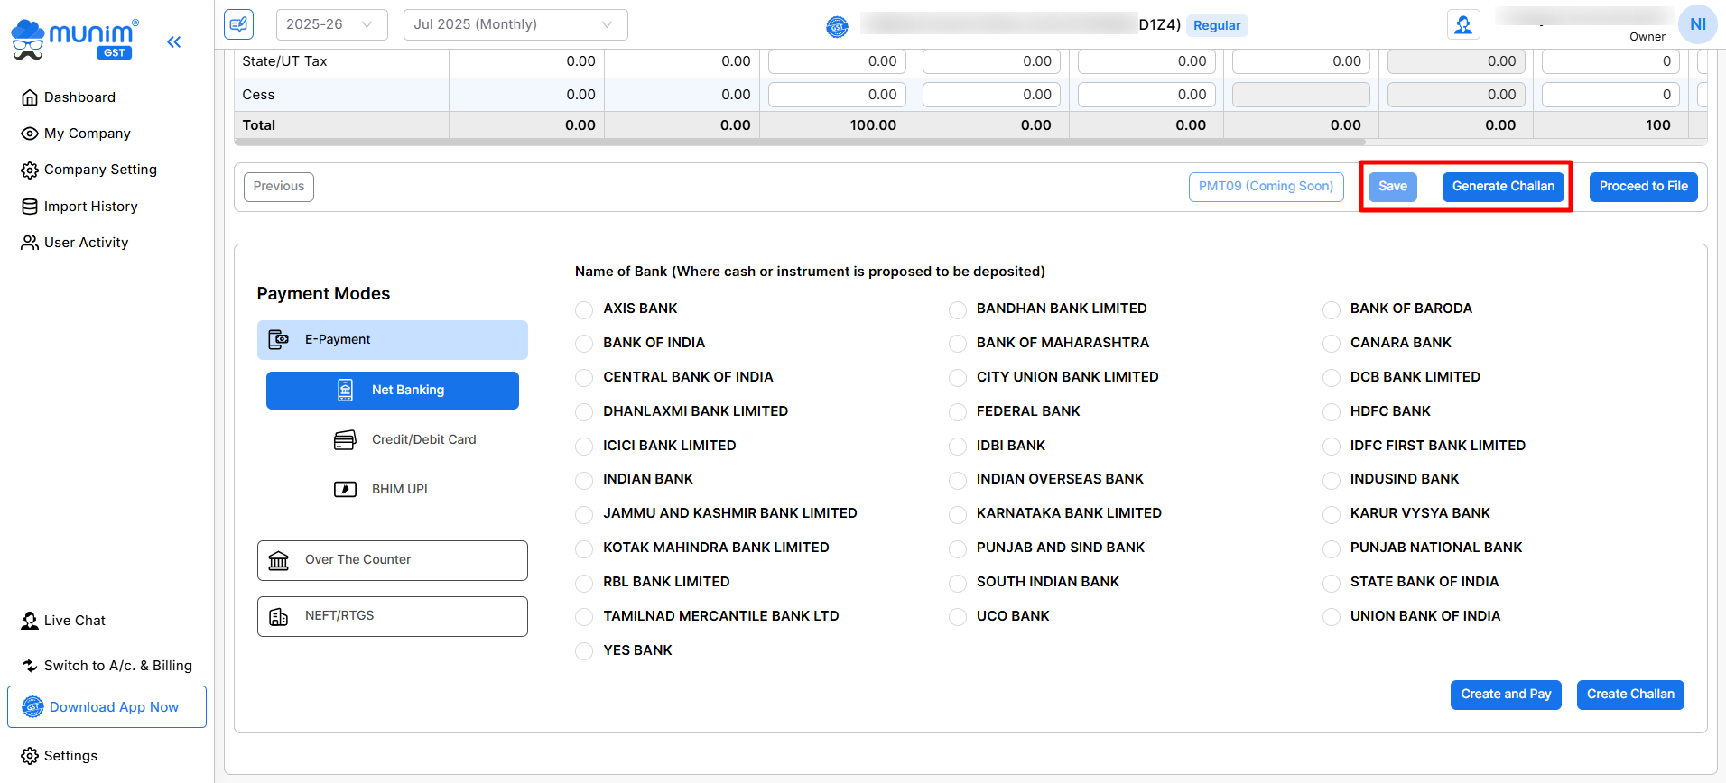Click the User Activity people icon
This screenshot has height=783, width=1726.
[x=30, y=243]
